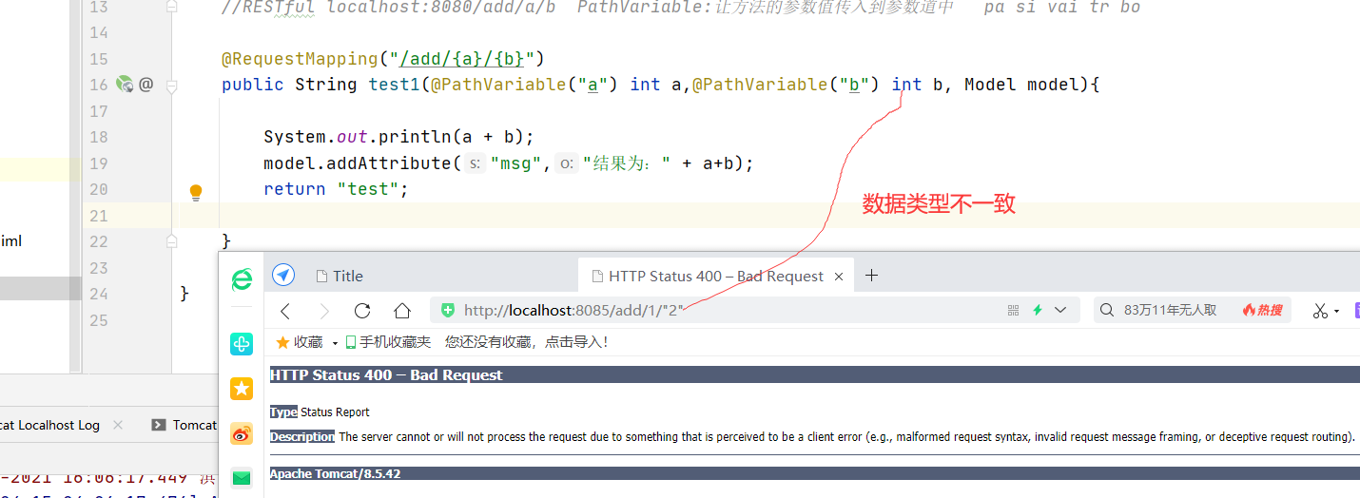
Task: Click the green lightning speed-mode icon
Action: coord(1038,310)
